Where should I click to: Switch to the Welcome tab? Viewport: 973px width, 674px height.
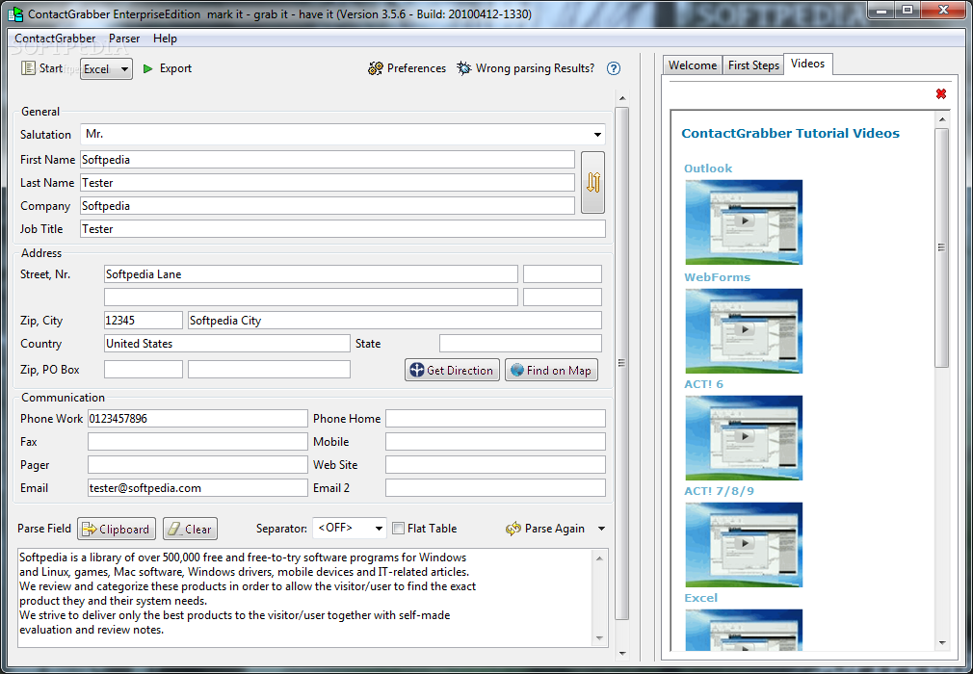click(x=693, y=65)
